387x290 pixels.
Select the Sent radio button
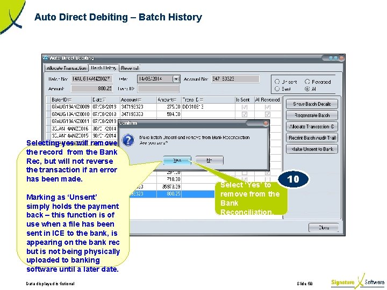coord(277,89)
